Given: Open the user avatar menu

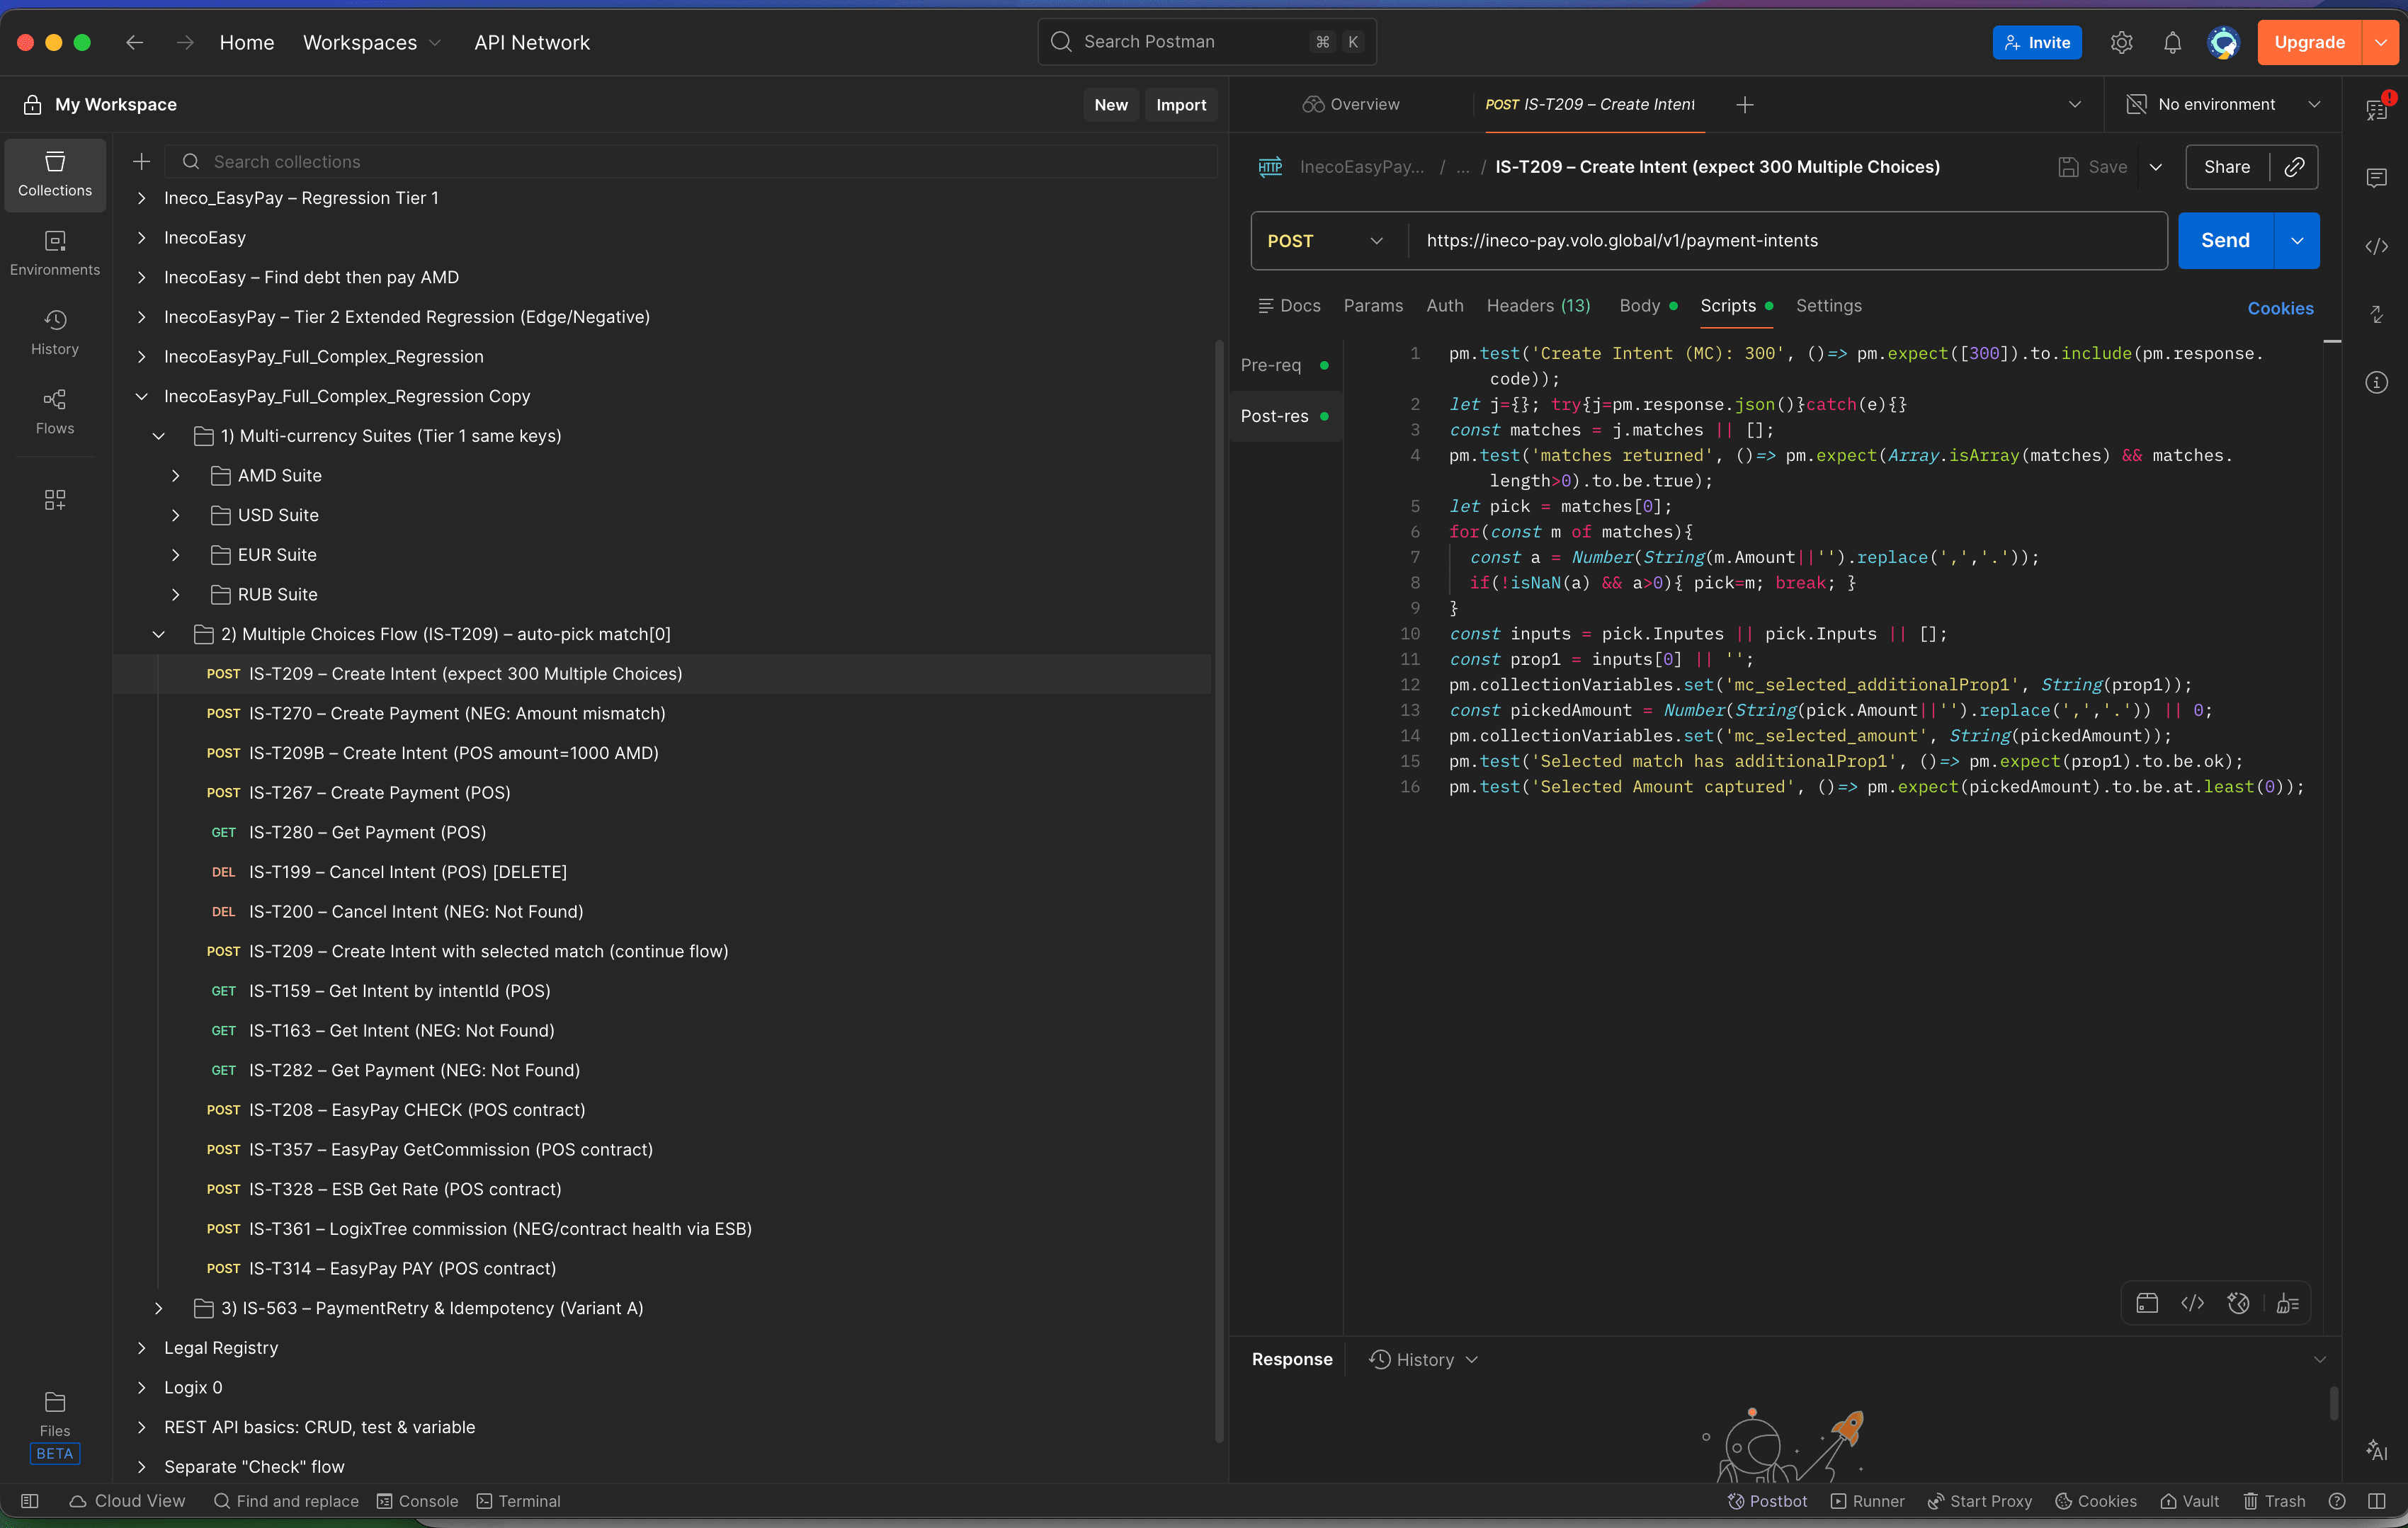Looking at the screenshot, I should [x=2223, y=42].
